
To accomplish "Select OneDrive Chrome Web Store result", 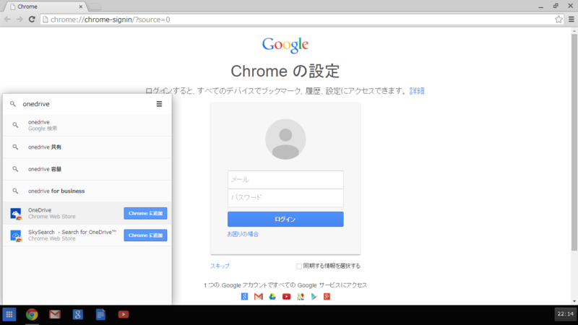I will 87,213.
